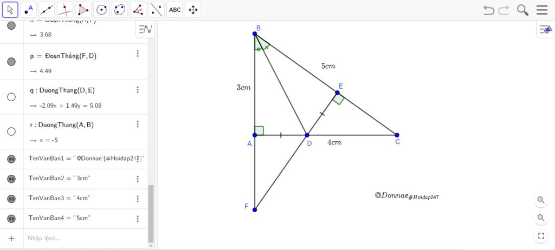Click the 4cm label on the canvas

(x=334, y=142)
